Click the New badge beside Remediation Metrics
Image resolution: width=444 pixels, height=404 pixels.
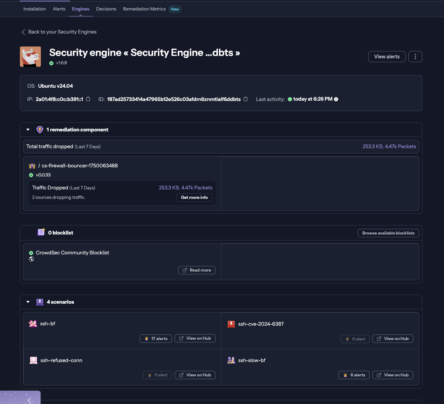click(x=175, y=9)
